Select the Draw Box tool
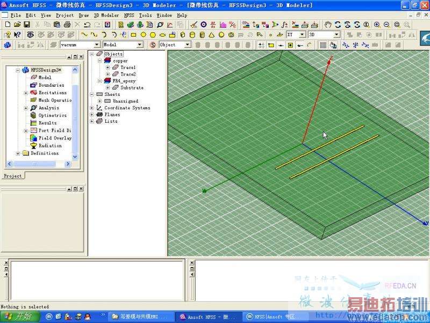The height and width of the screenshot is (323, 430). [x=183, y=35]
